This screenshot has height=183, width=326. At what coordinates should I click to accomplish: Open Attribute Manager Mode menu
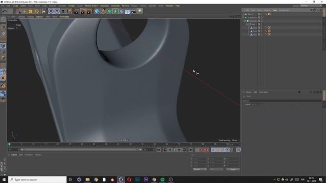(x=249, y=92)
